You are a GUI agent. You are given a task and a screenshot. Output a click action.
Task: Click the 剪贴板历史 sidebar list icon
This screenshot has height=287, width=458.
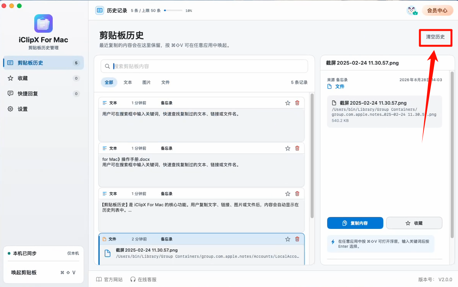[10, 63]
